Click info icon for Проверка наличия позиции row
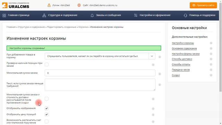The image size is (222, 125). pyautogui.click(x=153, y=65)
